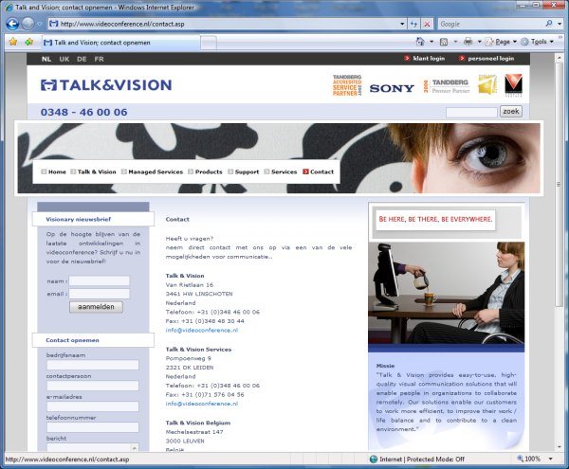Expand the Home button dropdown arrow
This screenshot has height=469, width=569.
(x=431, y=42)
